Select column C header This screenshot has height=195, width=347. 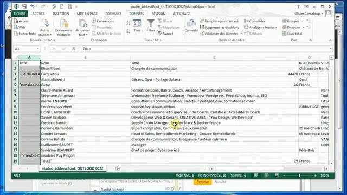[x=215, y=57]
